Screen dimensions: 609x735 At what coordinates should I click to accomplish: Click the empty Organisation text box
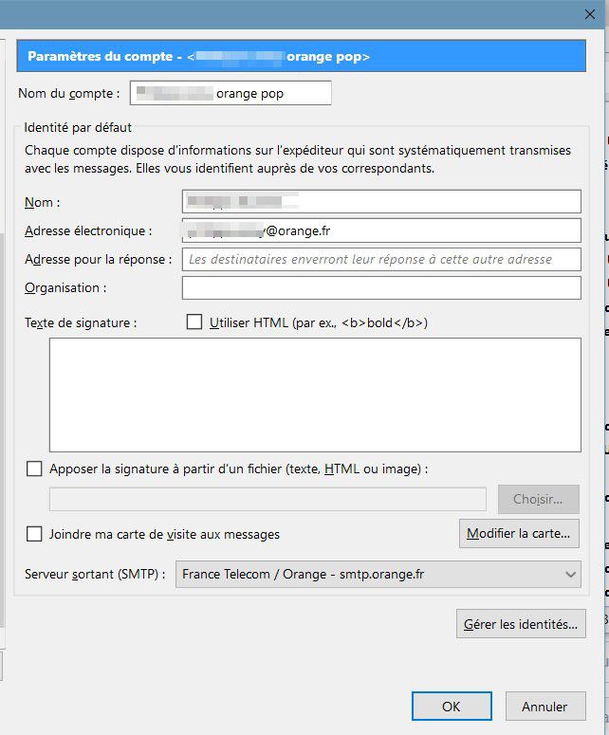[x=380, y=287]
